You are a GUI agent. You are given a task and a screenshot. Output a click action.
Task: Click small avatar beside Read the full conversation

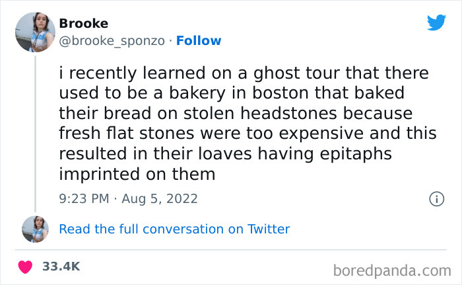34,229
